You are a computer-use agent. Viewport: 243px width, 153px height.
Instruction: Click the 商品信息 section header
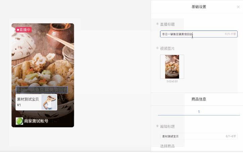tap(199, 99)
